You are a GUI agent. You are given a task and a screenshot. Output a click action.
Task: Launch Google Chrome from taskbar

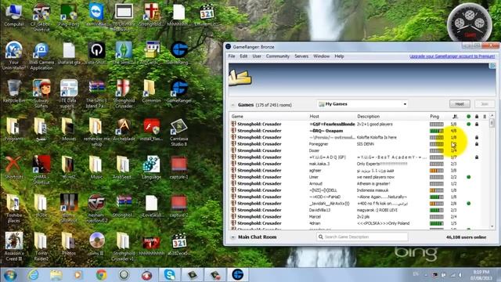[x=102, y=275]
